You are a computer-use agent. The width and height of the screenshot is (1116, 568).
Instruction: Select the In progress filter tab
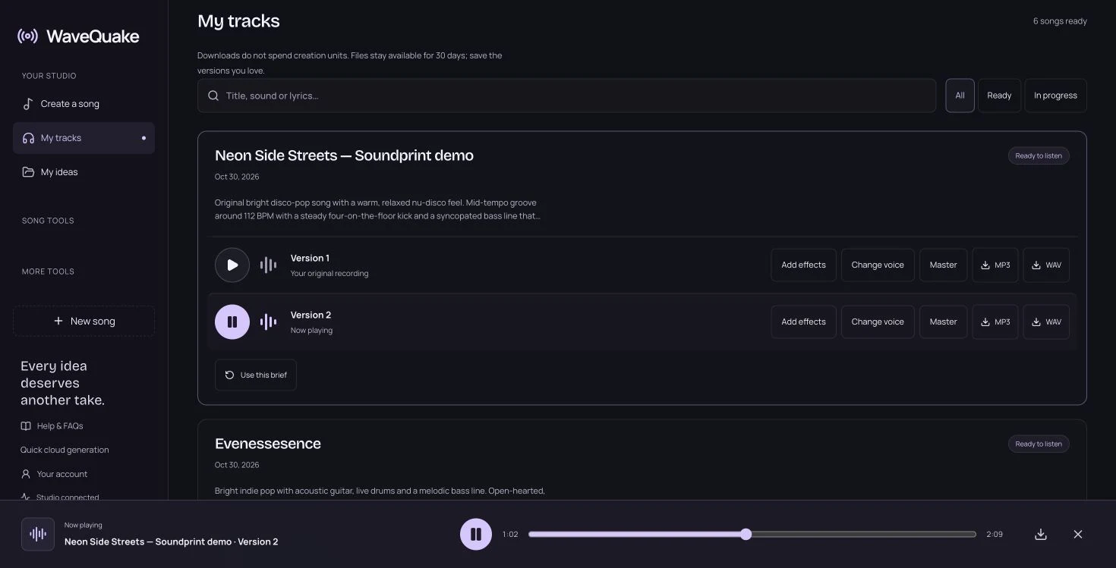point(1055,96)
